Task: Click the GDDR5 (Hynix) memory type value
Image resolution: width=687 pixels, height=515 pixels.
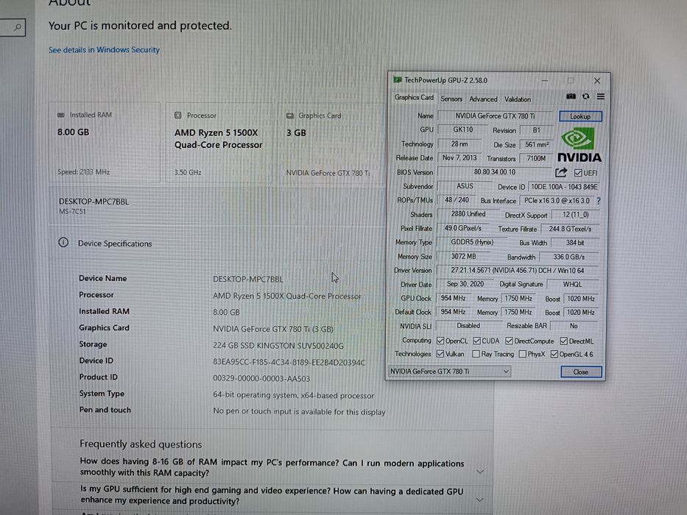Action: 472,242
